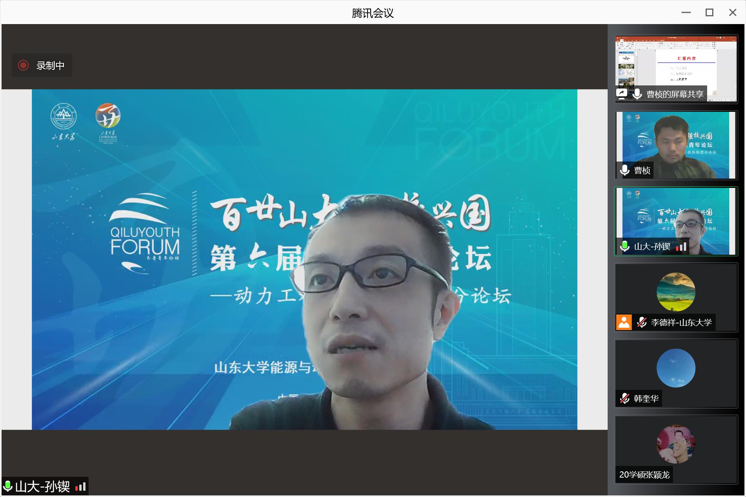746x497 pixels.
Task: Click signal strength bars in 山大-孙锲 tile
Action: (x=681, y=247)
